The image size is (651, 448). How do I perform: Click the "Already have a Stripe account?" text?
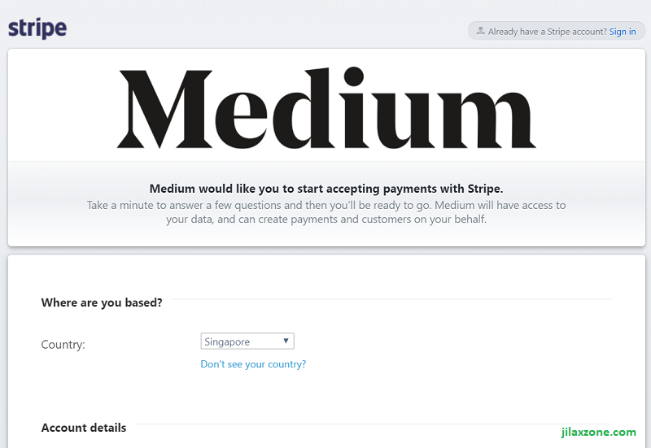tap(547, 32)
